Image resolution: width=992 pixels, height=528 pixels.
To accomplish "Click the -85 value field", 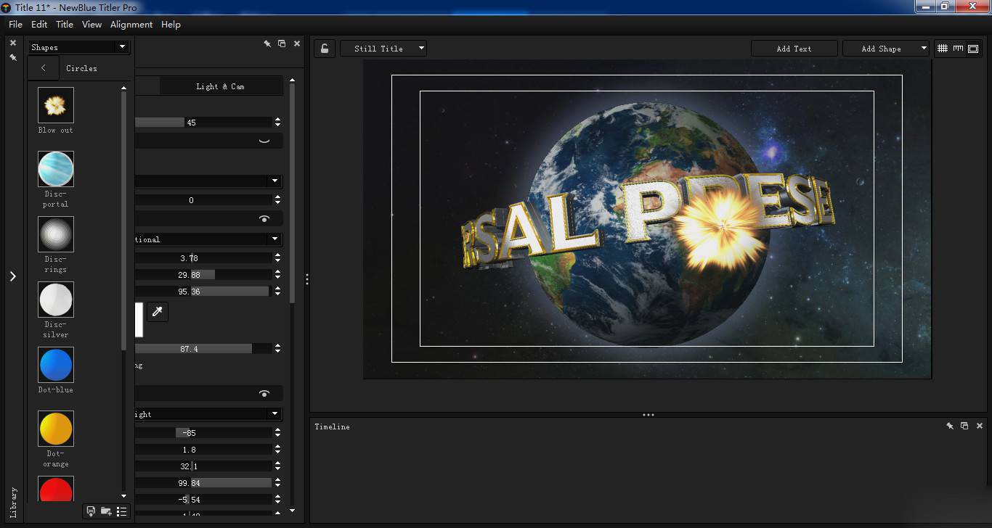I will click(x=203, y=433).
